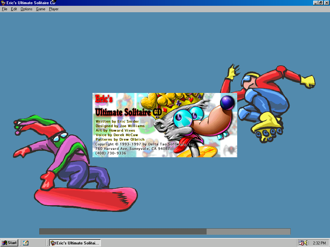Click the 'Voice by Derek McCaw' credit

[x=117, y=135]
